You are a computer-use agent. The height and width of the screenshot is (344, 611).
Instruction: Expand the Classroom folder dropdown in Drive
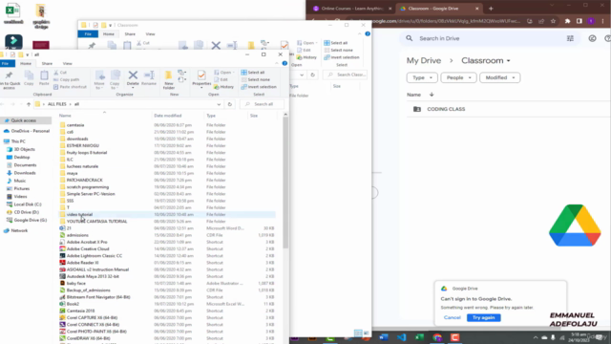[x=509, y=61]
